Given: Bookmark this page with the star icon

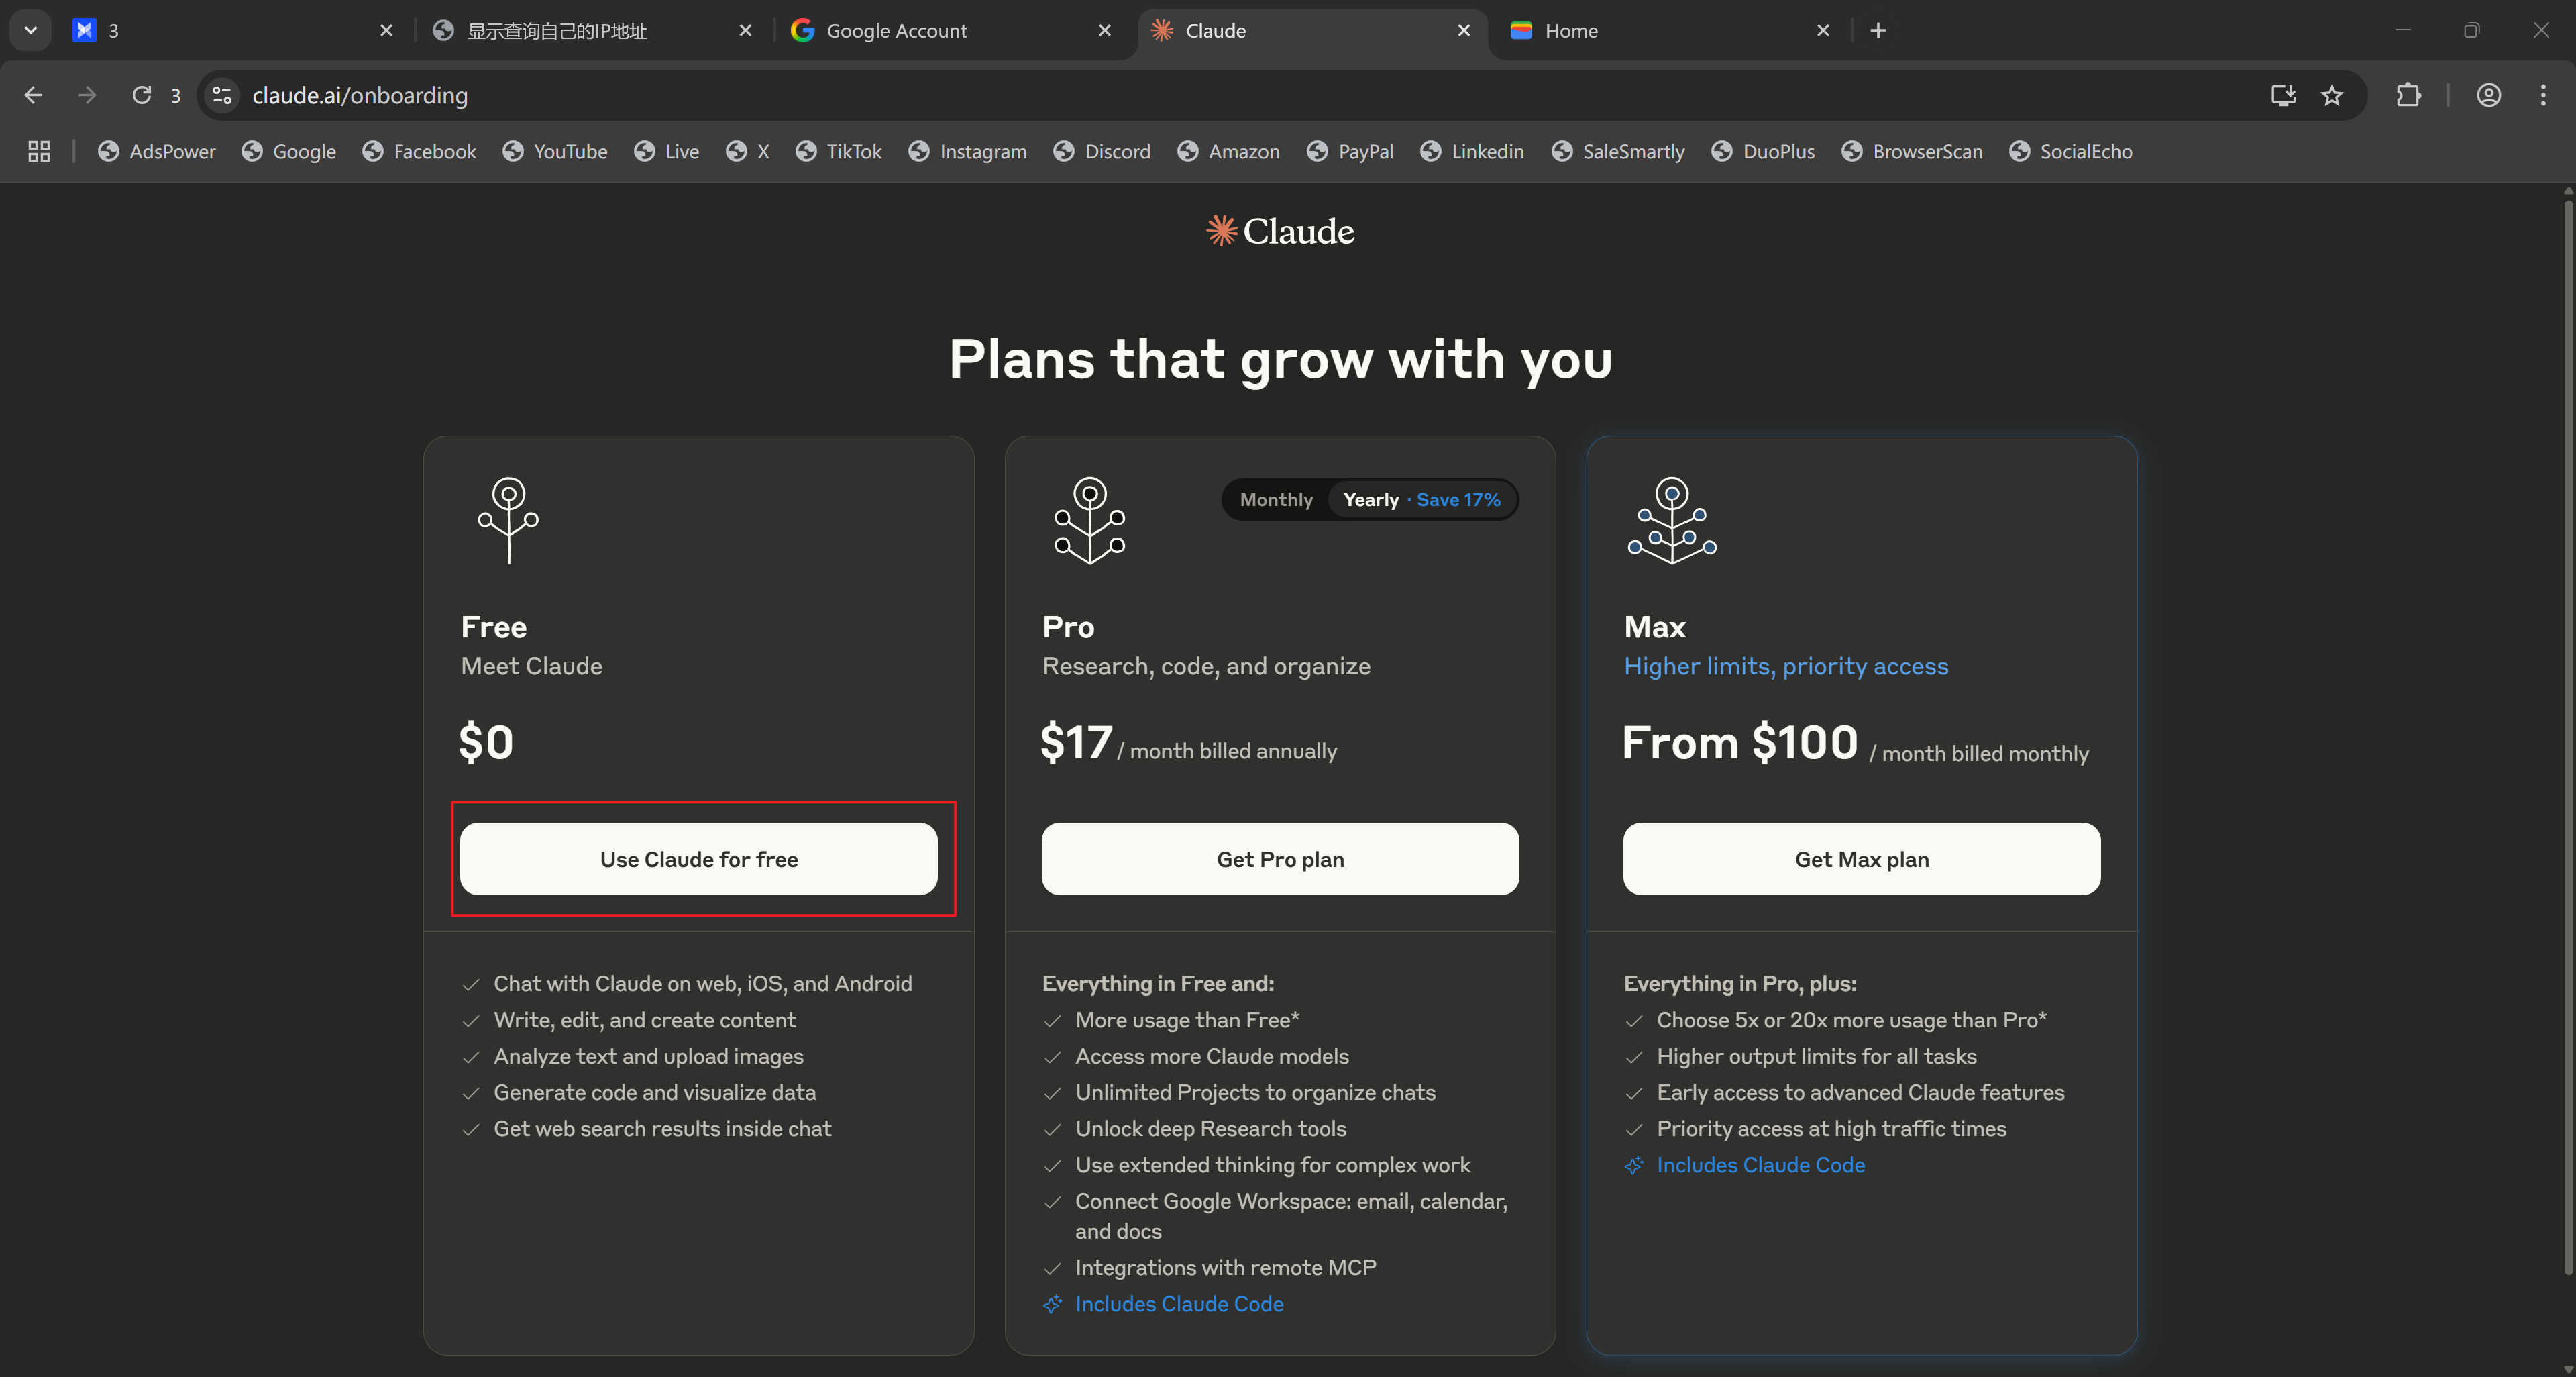Looking at the screenshot, I should (x=2332, y=95).
